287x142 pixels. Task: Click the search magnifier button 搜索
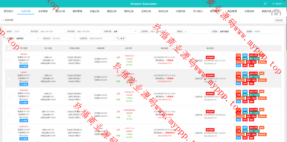(x=121, y=38)
